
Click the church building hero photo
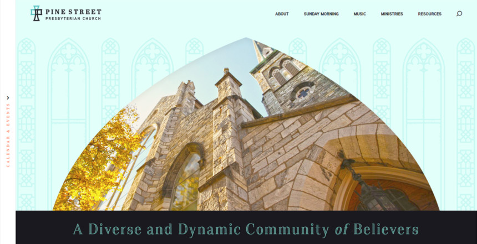(246, 124)
